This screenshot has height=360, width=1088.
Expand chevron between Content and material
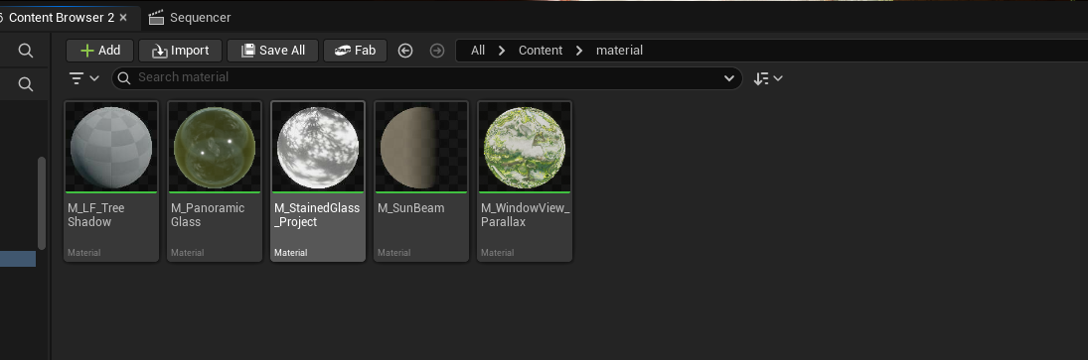coord(579,51)
